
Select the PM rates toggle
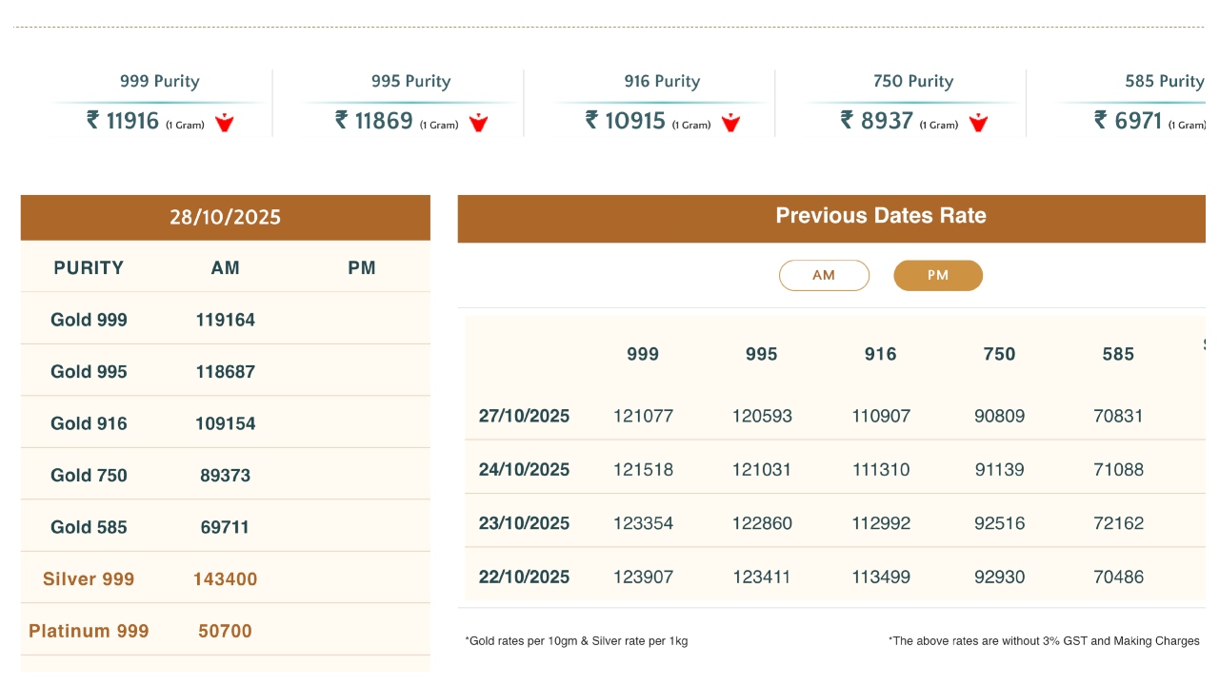(x=937, y=275)
